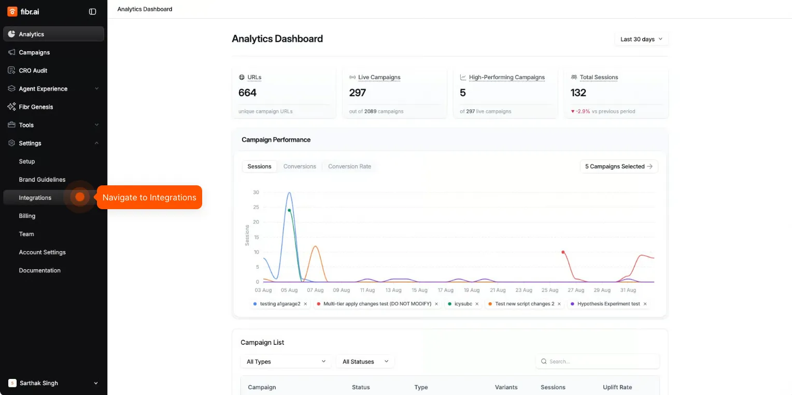Viewport: 792px width, 395px height.
Task: Collapse the Settings submenu chevron
Action: click(x=96, y=143)
